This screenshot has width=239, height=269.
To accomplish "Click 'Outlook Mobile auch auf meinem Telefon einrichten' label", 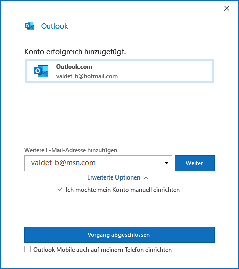I will click(102, 250).
